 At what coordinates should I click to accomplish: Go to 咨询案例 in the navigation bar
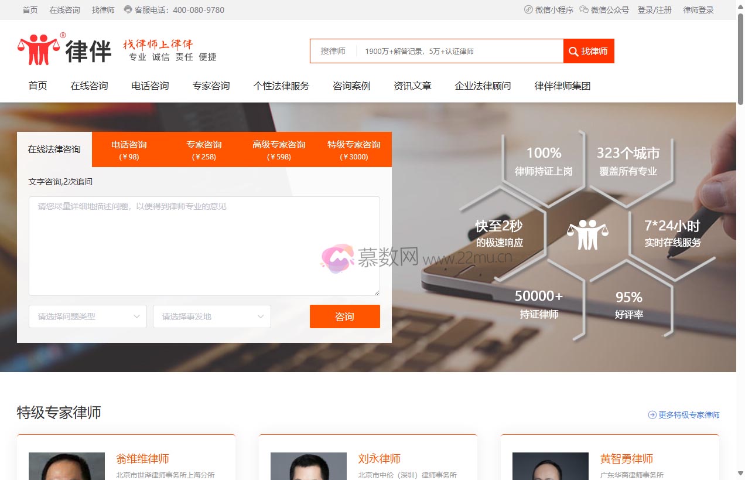click(351, 86)
